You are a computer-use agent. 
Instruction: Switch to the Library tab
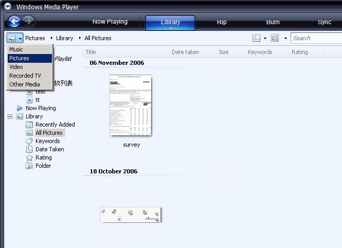[x=170, y=22]
